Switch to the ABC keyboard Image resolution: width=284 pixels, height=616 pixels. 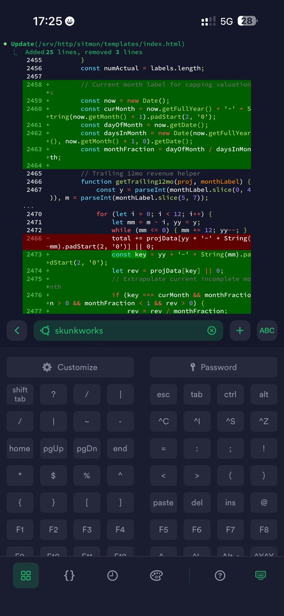coord(267,331)
